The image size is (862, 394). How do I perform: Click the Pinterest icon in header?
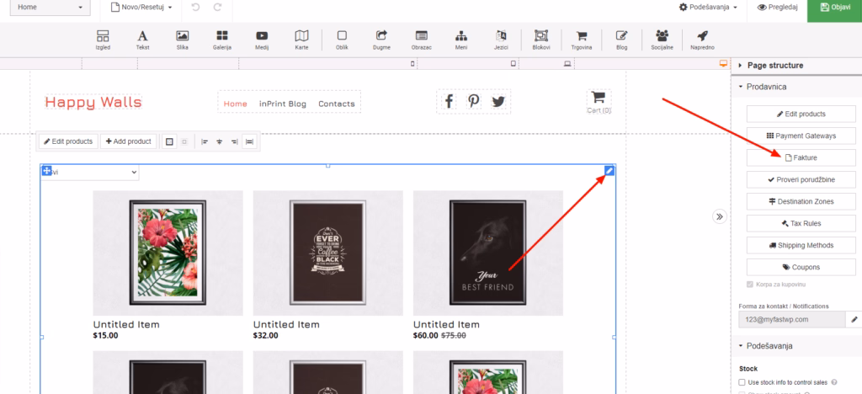point(473,101)
